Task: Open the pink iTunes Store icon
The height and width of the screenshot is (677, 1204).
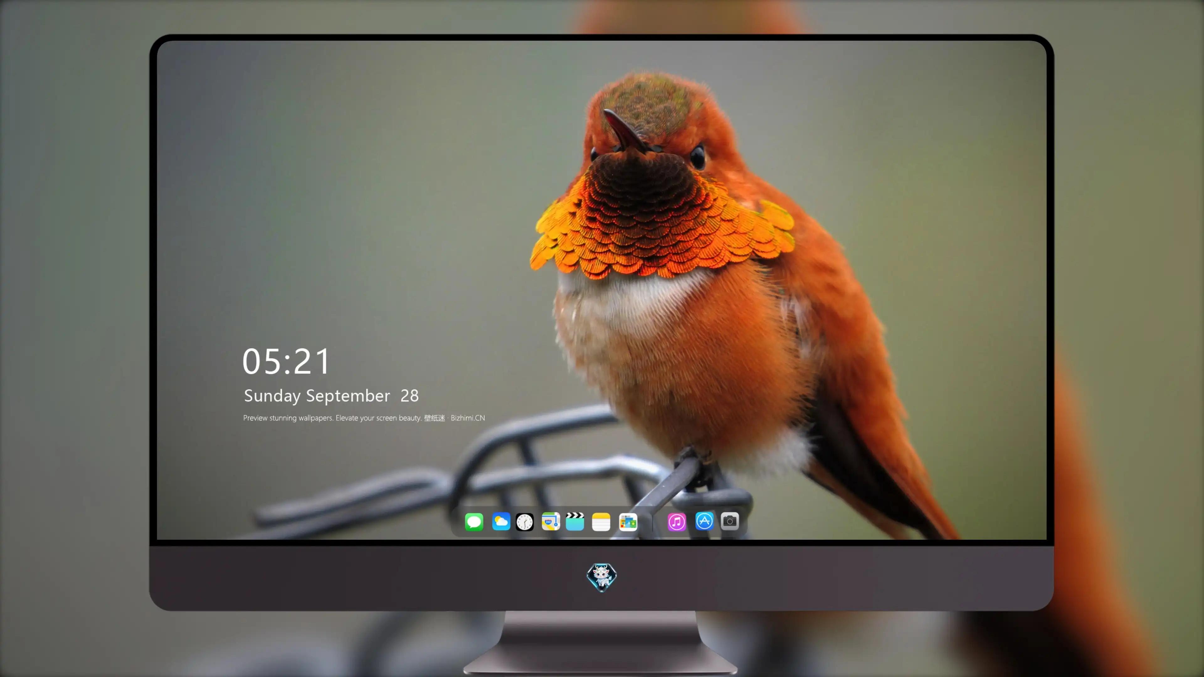Action: pyautogui.click(x=677, y=522)
